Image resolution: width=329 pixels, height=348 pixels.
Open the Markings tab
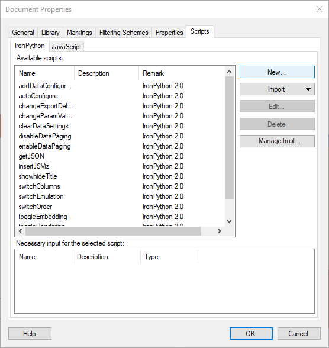79,33
